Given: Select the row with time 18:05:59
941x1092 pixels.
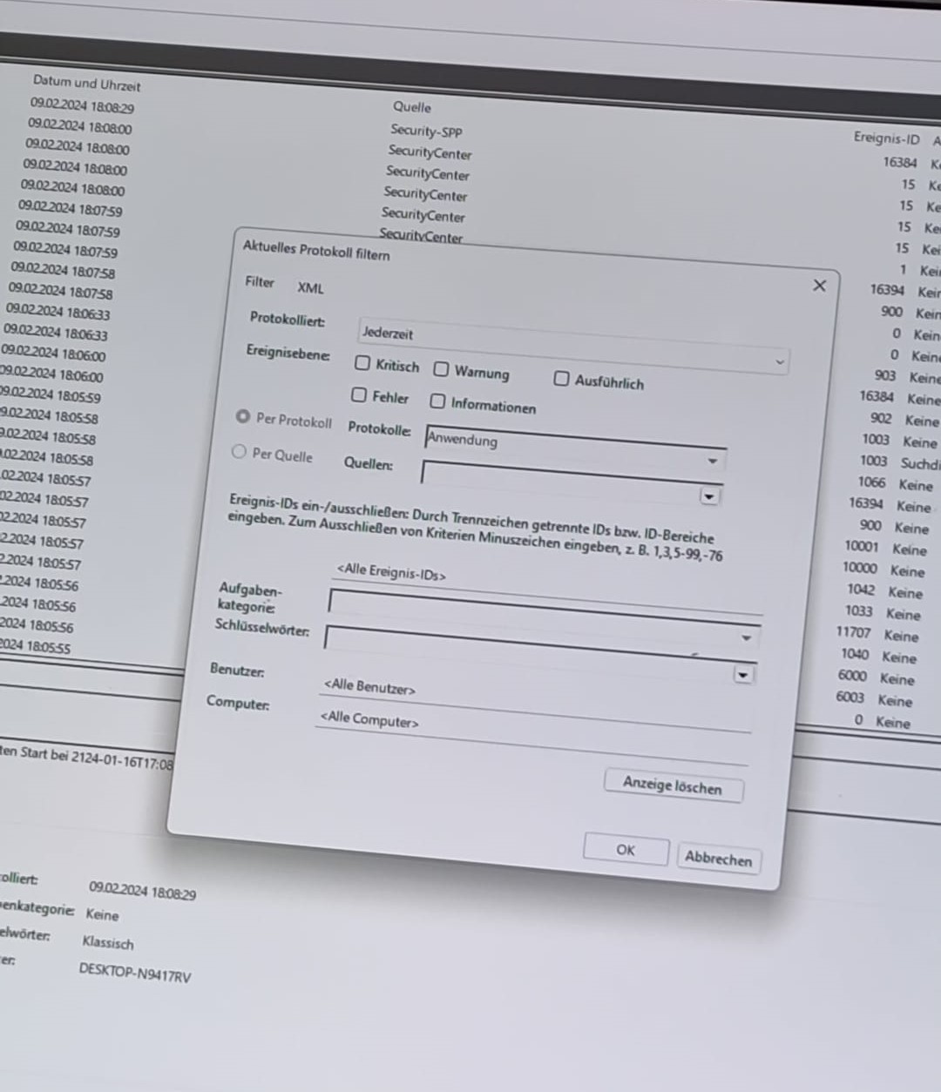Looking at the screenshot, I should coord(49,396).
